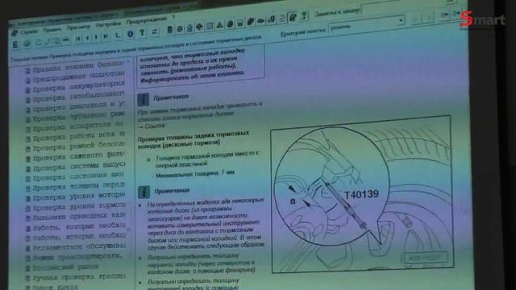This screenshot has width=516, height=290.
Task: Click the T-shaped toolbar icon
Action: pos(142,33)
